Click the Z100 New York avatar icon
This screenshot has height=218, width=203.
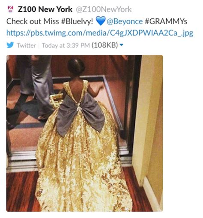coord(11,9)
